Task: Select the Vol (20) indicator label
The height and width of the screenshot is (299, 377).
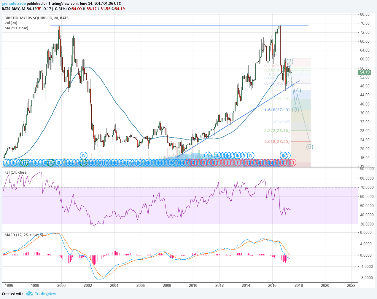Action: [11, 23]
